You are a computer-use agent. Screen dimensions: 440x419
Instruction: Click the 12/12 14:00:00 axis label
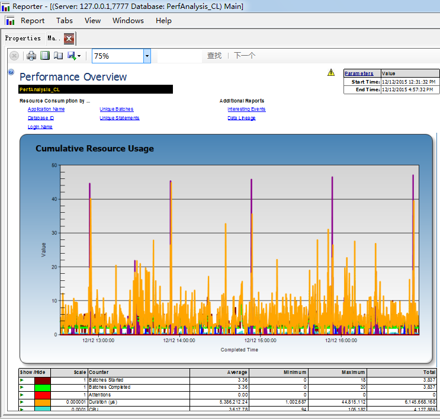[179, 341]
